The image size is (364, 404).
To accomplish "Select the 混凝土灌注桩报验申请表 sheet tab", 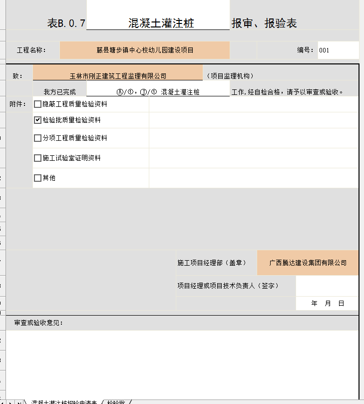I will 64,402.
